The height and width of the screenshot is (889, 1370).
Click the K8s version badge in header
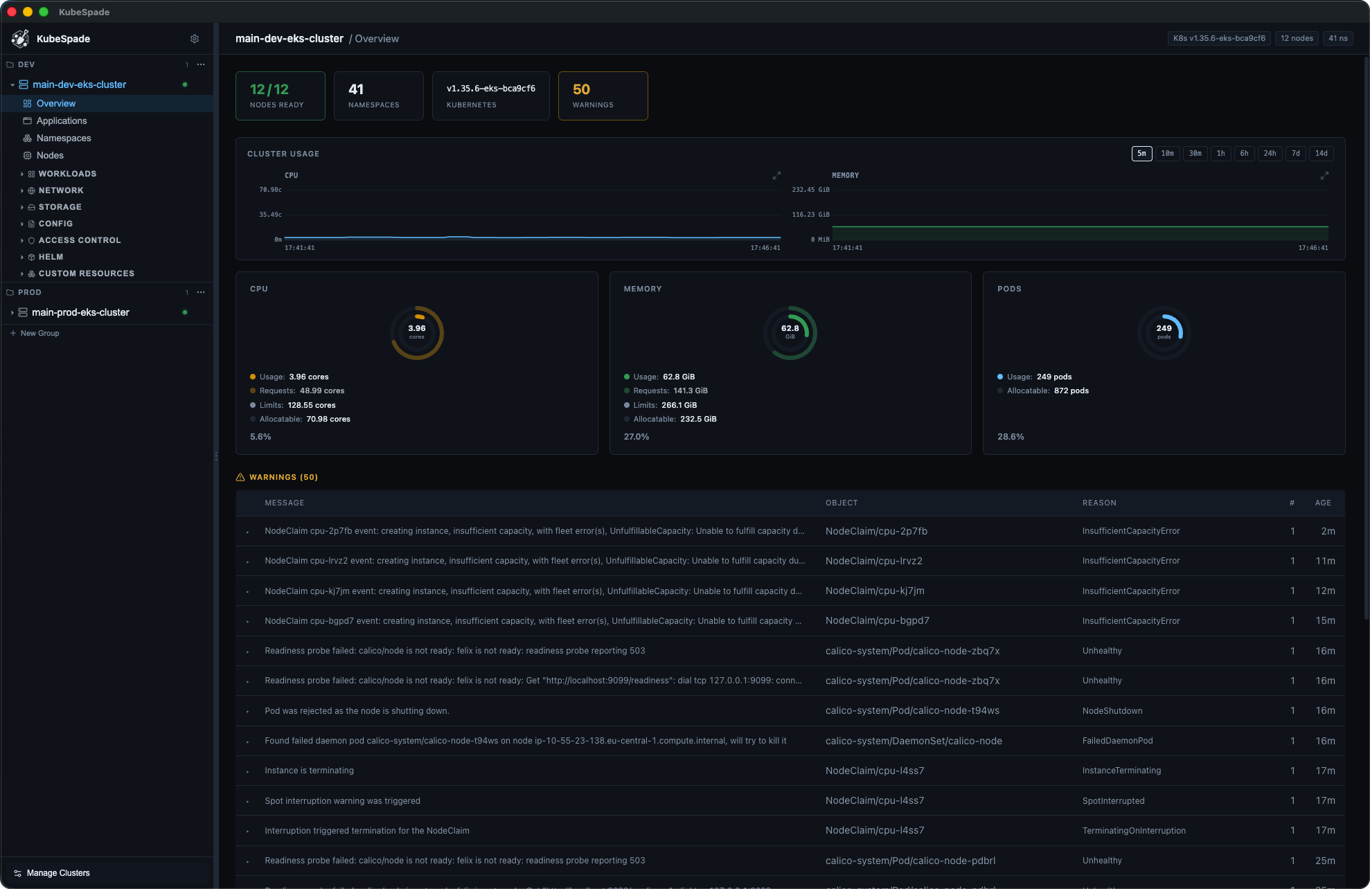[1219, 39]
